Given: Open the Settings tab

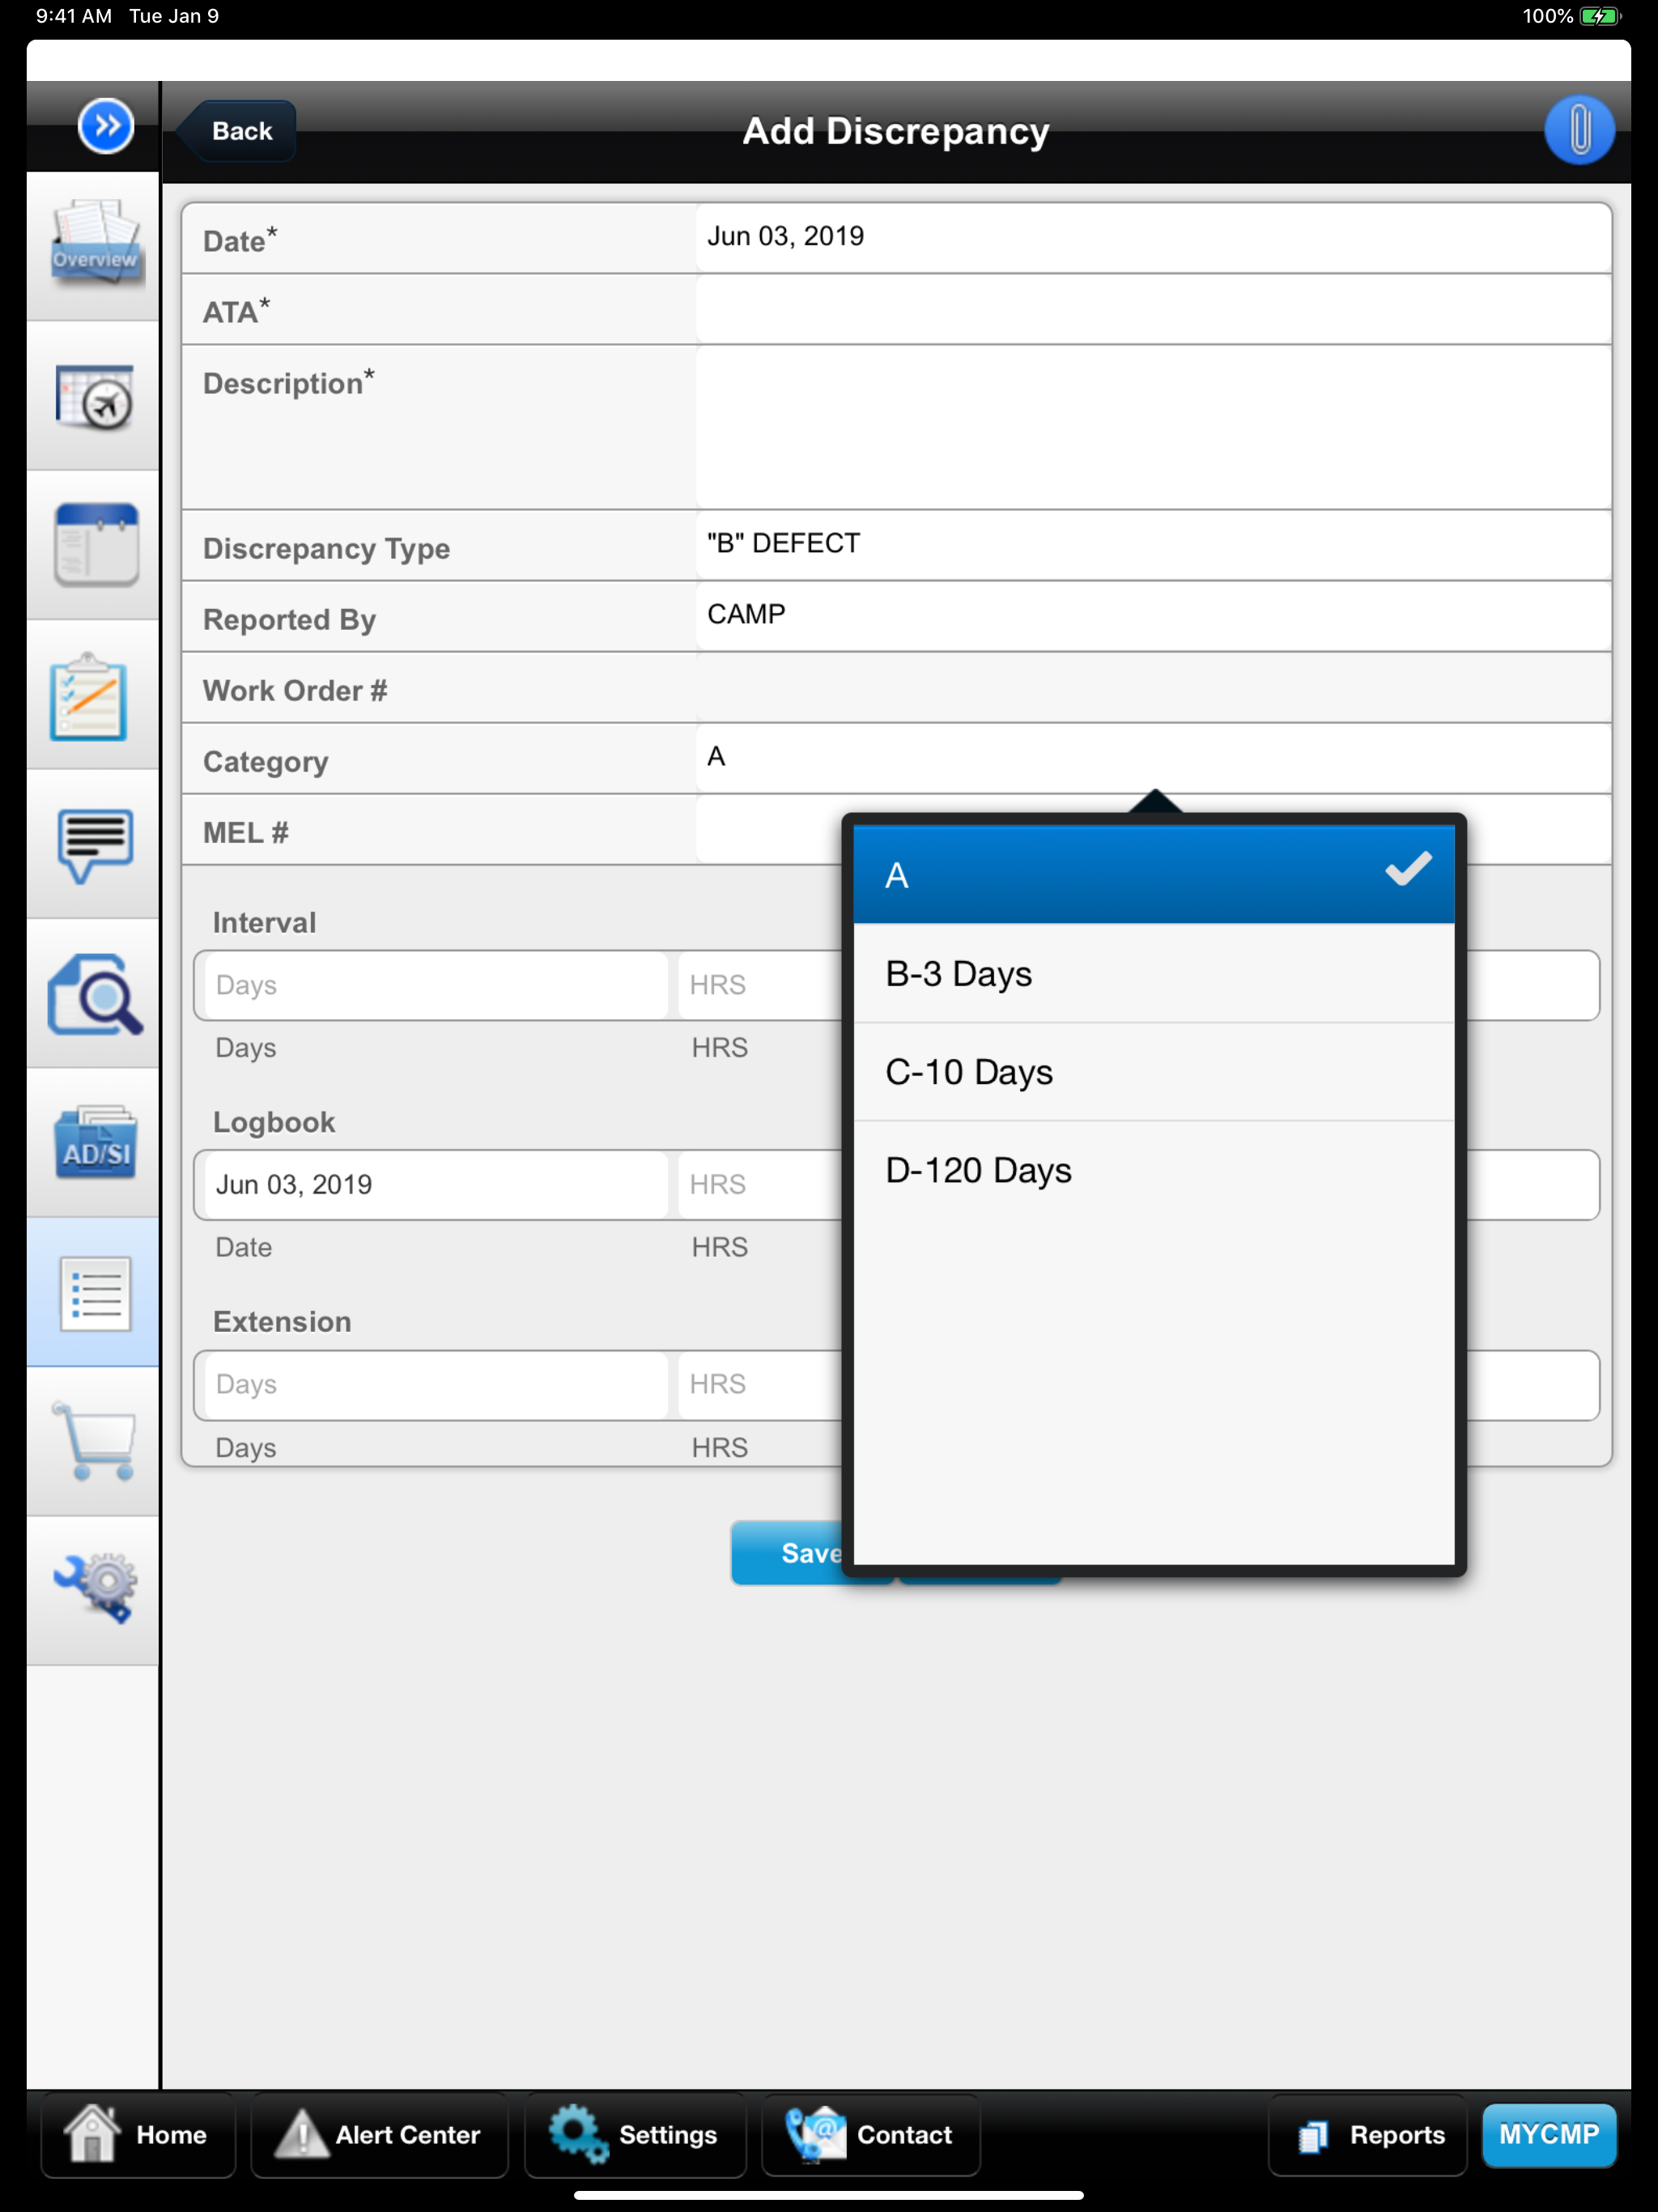Looking at the screenshot, I should point(635,2135).
